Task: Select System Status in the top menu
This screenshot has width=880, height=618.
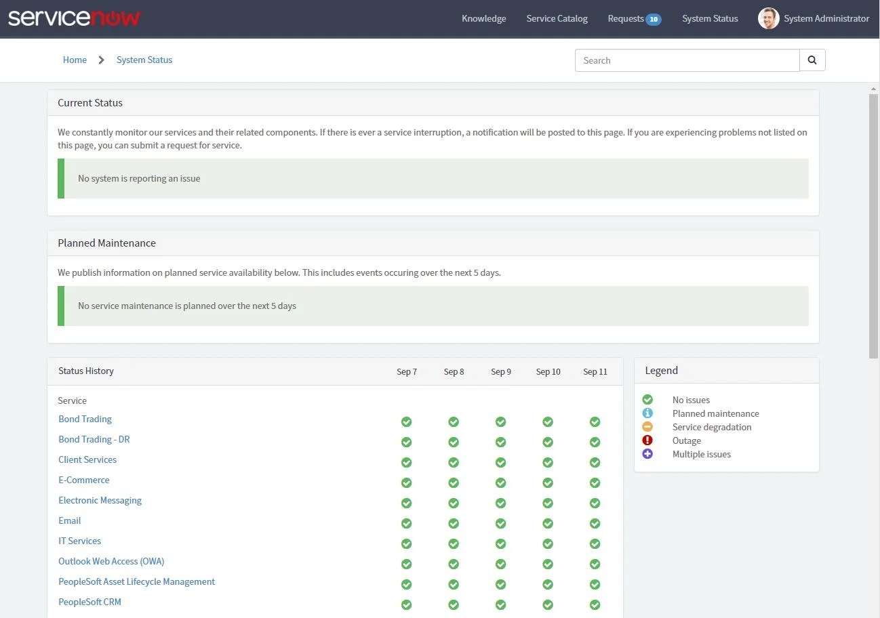Action: [x=710, y=18]
